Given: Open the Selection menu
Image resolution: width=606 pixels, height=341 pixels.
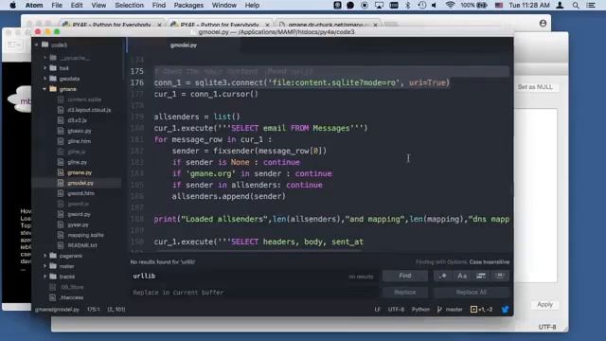Looking at the screenshot, I should pos(129,5).
